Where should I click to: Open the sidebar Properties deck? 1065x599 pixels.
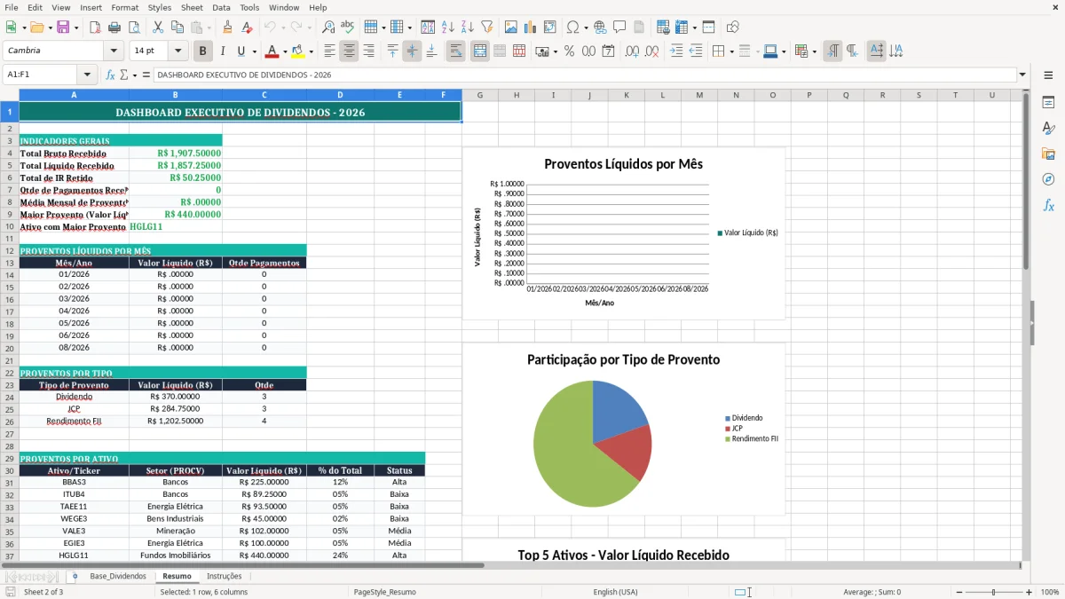pyautogui.click(x=1048, y=103)
